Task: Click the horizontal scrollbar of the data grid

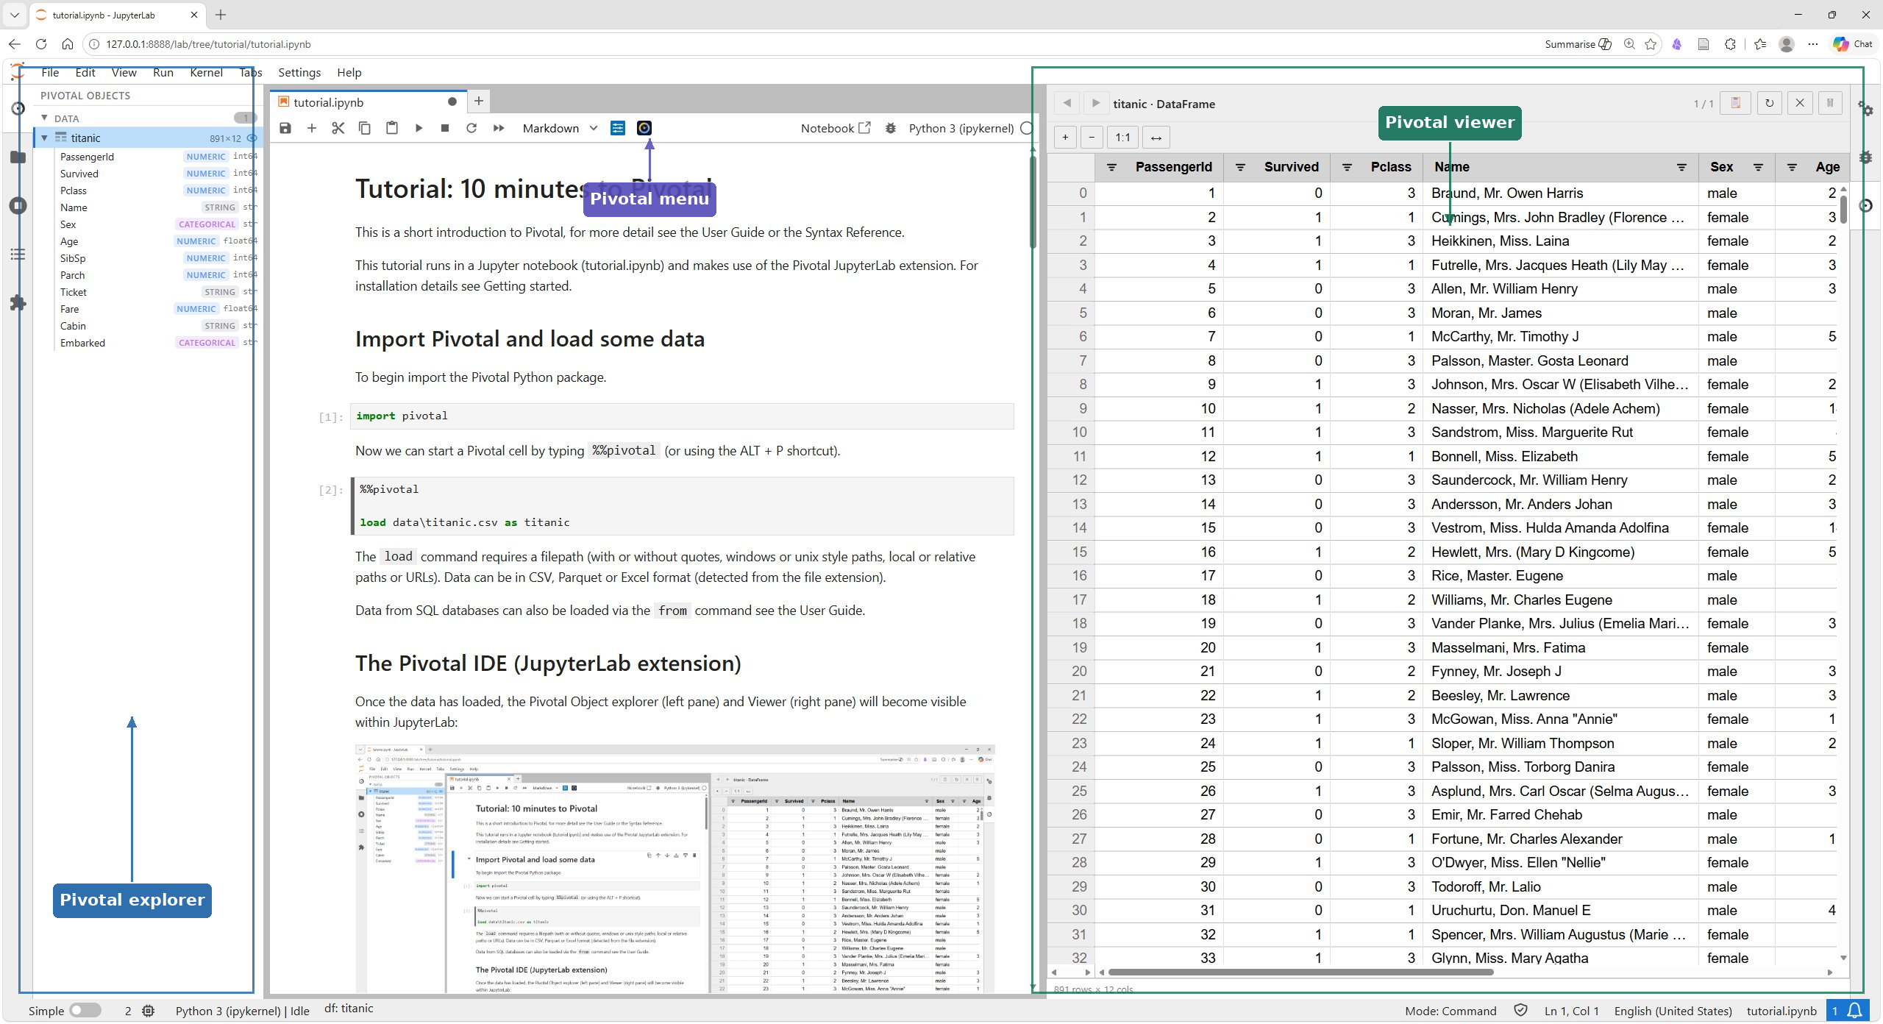Action: (x=1302, y=972)
